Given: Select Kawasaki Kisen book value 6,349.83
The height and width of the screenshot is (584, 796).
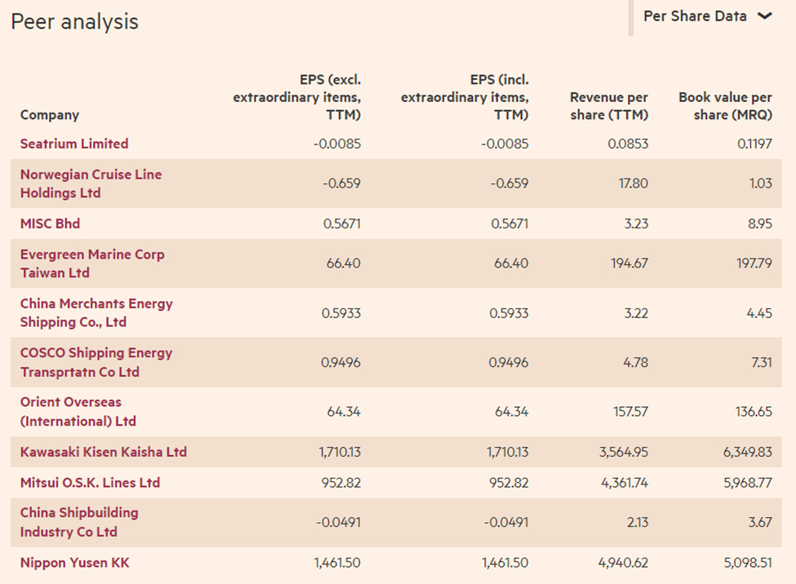Looking at the screenshot, I should click(x=748, y=452).
